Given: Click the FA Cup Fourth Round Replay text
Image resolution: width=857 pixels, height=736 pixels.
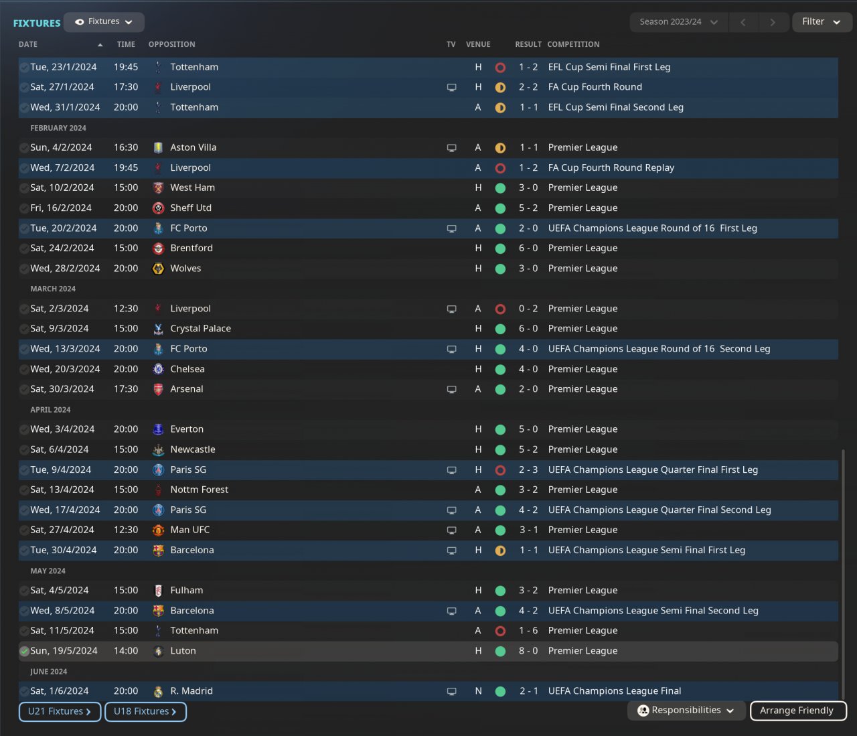Looking at the screenshot, I should [611, 168].
